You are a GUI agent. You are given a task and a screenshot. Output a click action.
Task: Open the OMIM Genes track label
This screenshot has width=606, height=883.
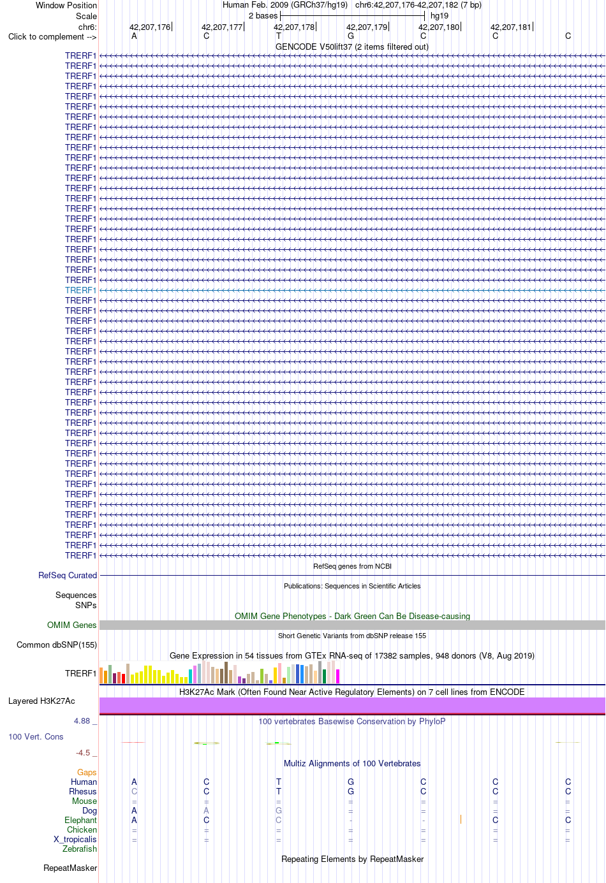(72, 625)
